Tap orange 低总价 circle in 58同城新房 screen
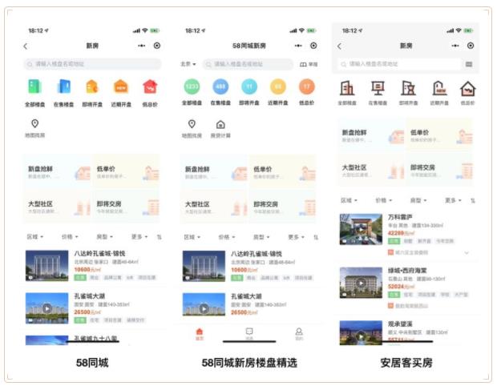 point(307,86)
